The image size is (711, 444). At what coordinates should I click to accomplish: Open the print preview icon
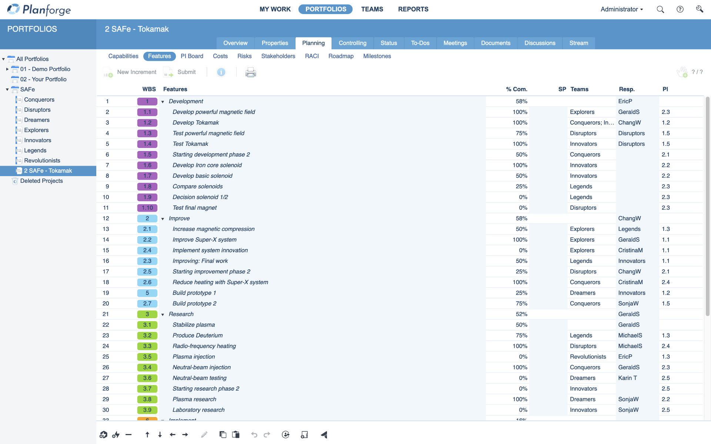coord(250,72)
